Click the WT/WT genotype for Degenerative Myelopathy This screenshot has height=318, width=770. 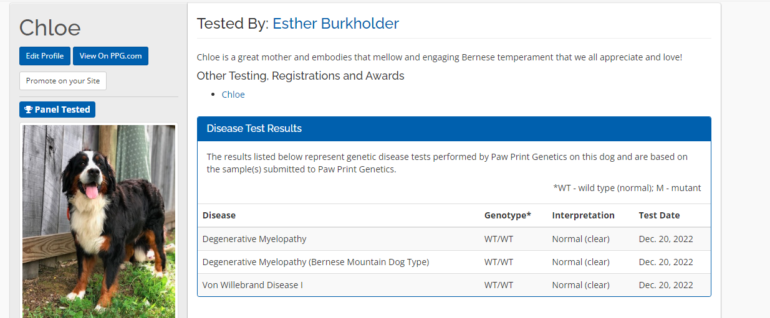click(x=499, y=239)
